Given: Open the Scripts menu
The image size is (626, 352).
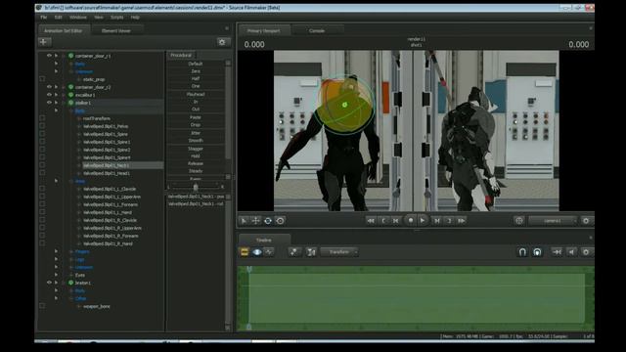Looking at the screenshot, I should coord(117,18).
